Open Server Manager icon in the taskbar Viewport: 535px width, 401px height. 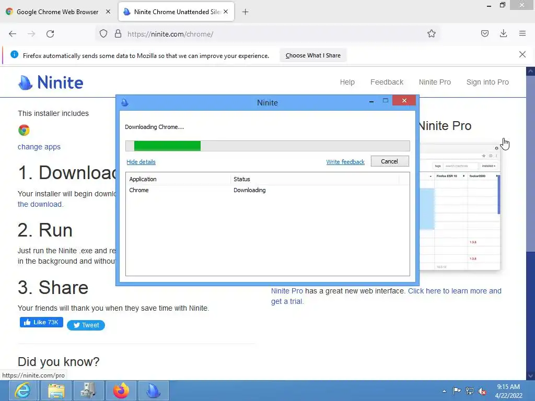pos(88,391)
